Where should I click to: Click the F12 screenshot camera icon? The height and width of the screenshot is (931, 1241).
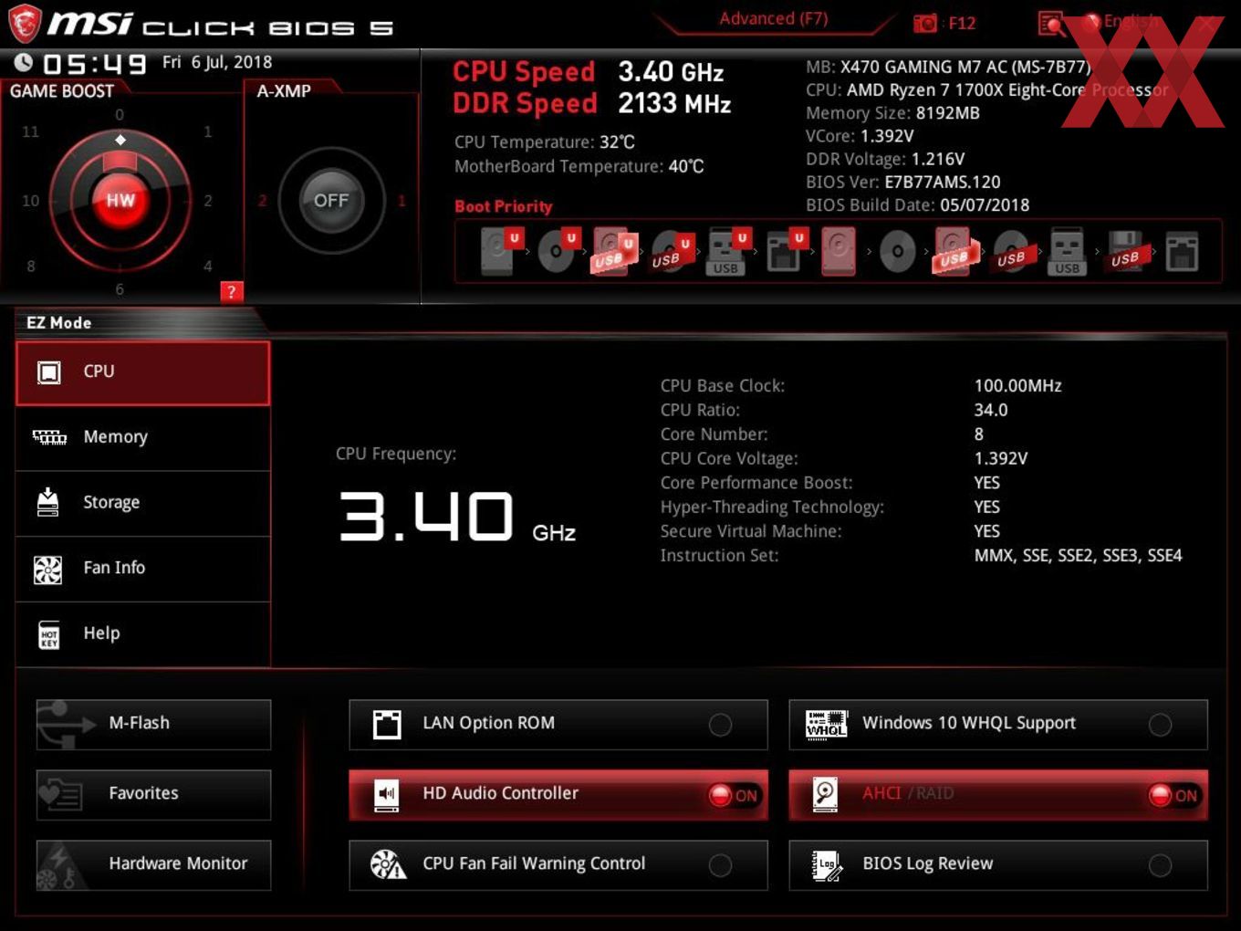(x=924, y=24)
